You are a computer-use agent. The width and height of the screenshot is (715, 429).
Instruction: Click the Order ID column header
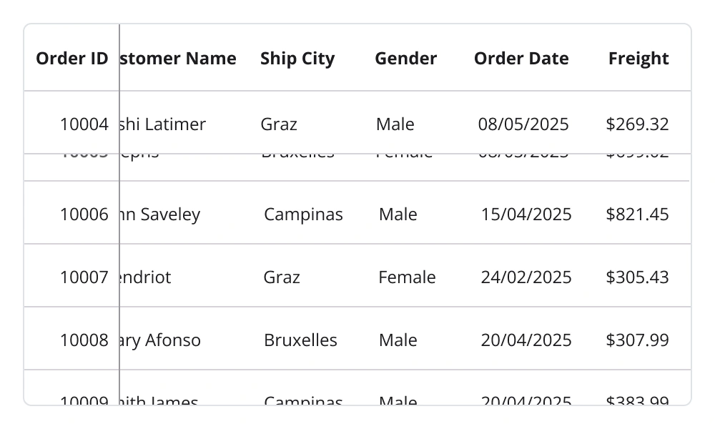[x=71, y=59]
